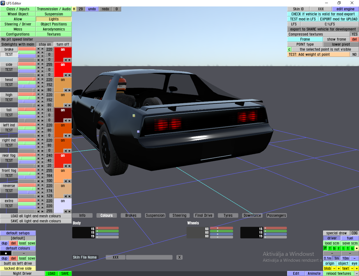Toggle the P view button in green row
The height and width of the screenshot is (276, 359).
point(325,248)
